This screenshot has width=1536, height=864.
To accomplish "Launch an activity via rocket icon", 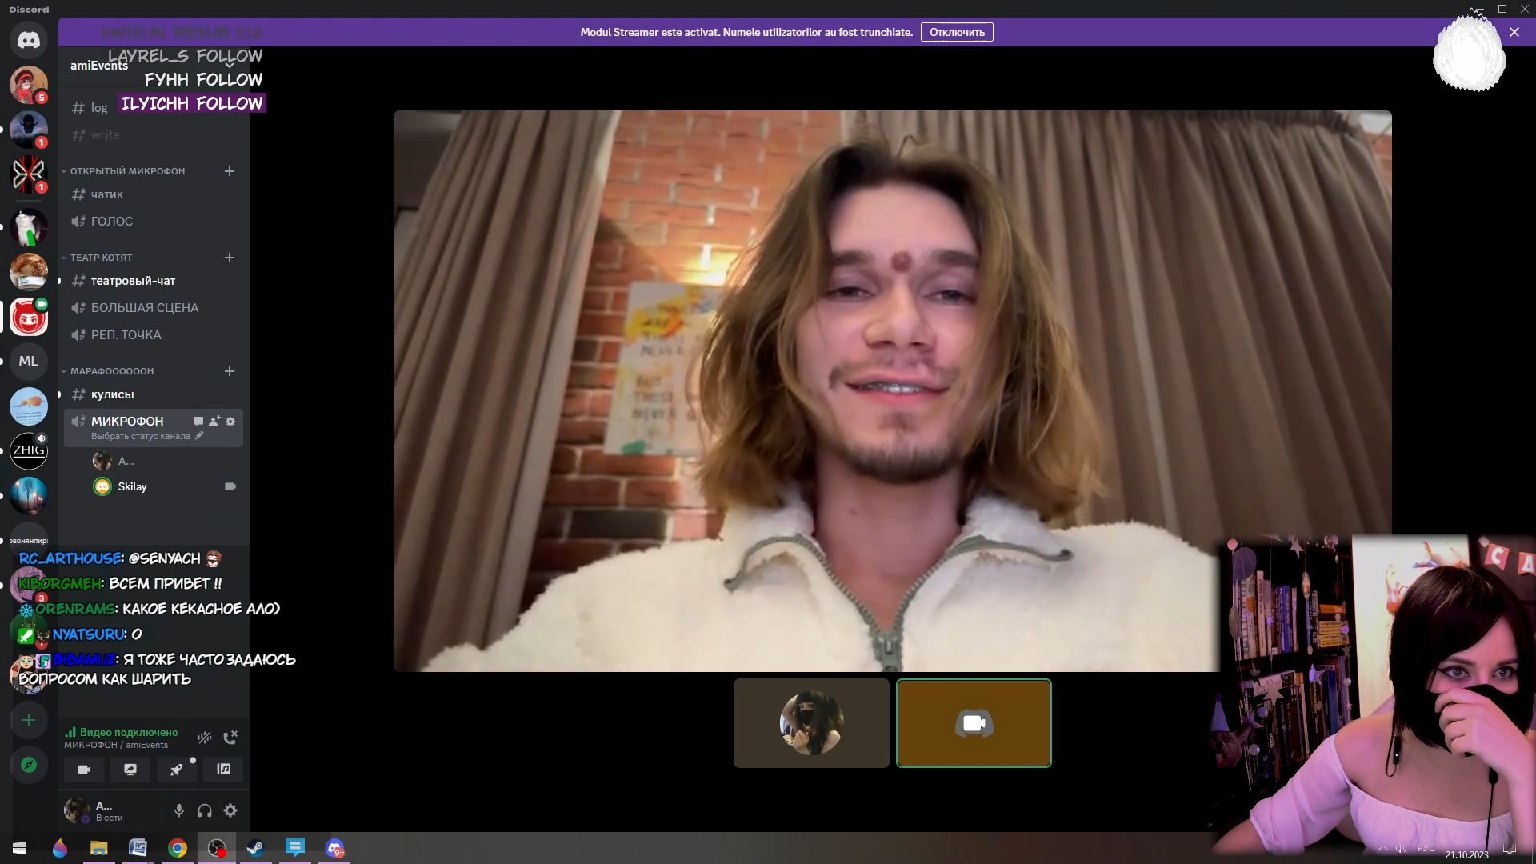I will 177,770.
